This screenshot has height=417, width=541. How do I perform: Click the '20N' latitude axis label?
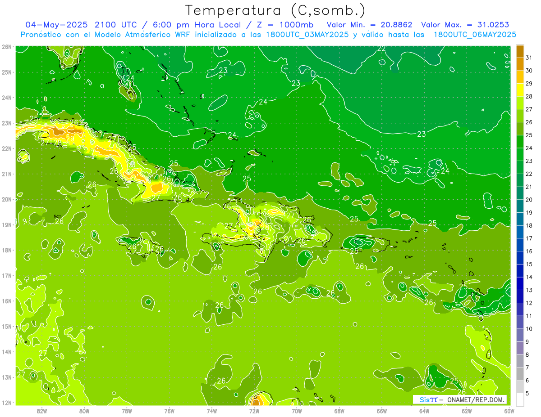[x=6, y=199]
